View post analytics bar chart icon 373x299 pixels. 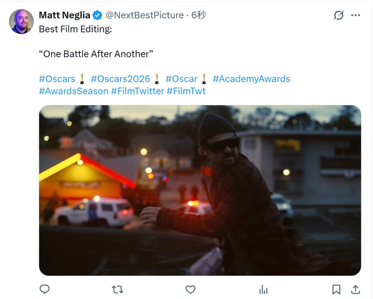point(263,289)
